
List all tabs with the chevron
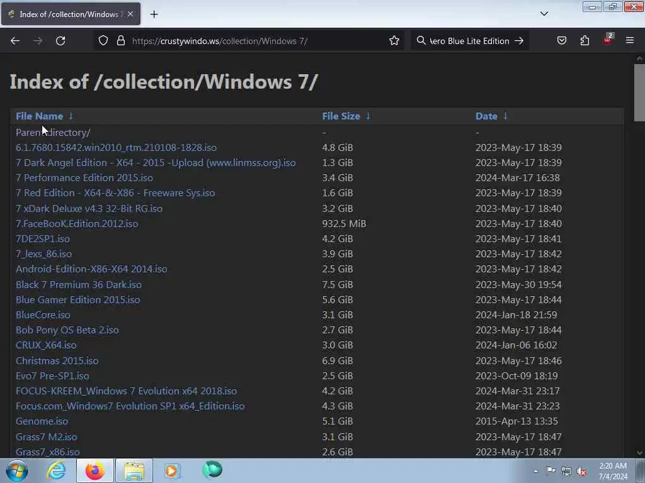(544, 14)
